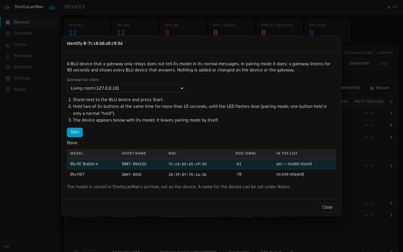Click the MAC 38:39:8f:70:1a:2b cell
The image size is (403, 252).
[x=187, y=174]
